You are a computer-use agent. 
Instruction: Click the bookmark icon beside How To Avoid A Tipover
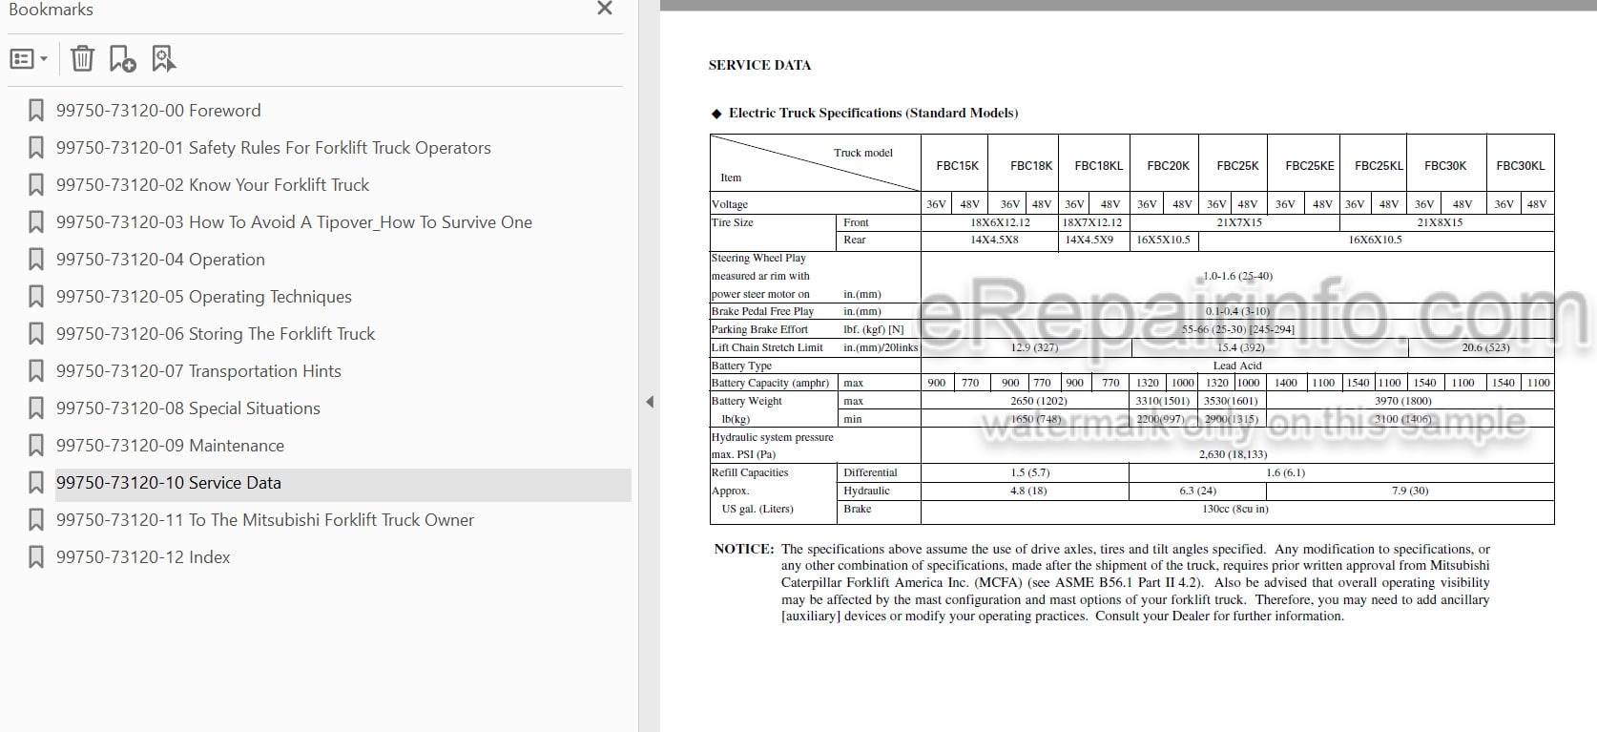[x=35, y=222]
